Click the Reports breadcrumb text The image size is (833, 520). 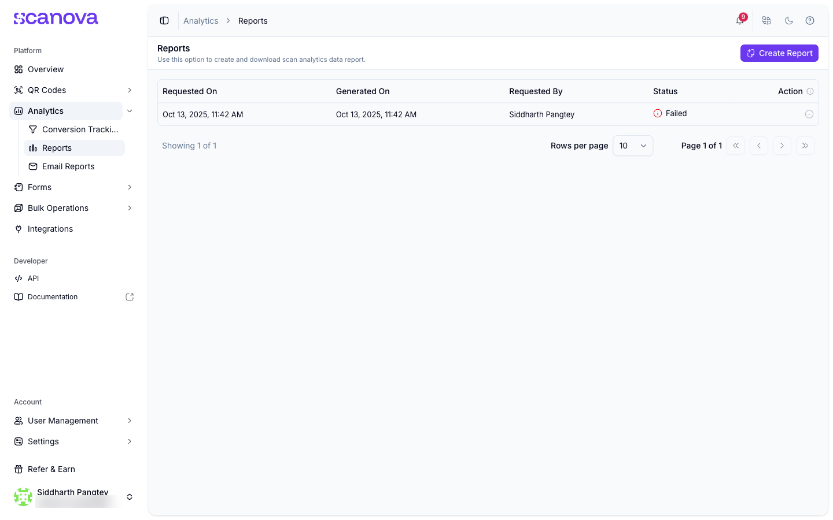pyautogui.click(x=253, y=21)
